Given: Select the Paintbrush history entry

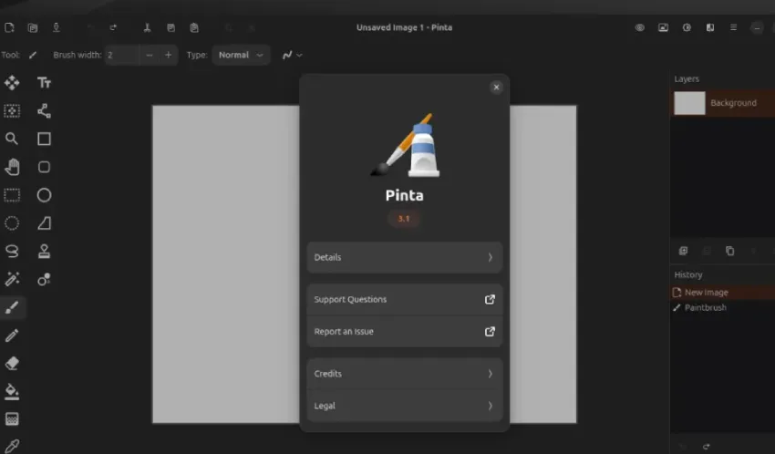Looking at the screenshot, I should click(705, 308).
